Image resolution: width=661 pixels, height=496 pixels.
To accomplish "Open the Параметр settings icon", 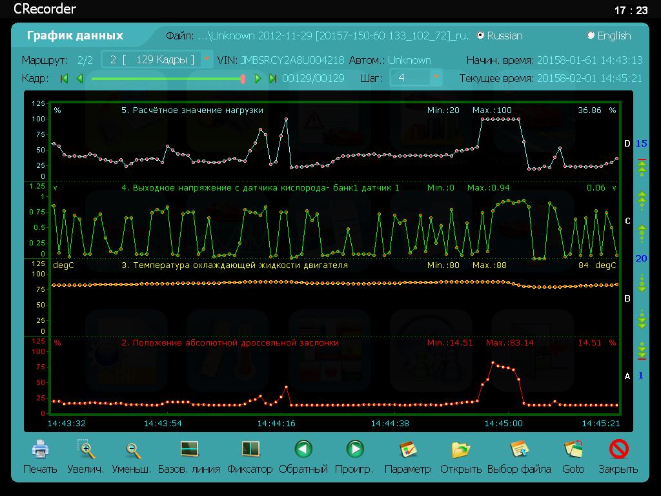I will coord(408,449).
